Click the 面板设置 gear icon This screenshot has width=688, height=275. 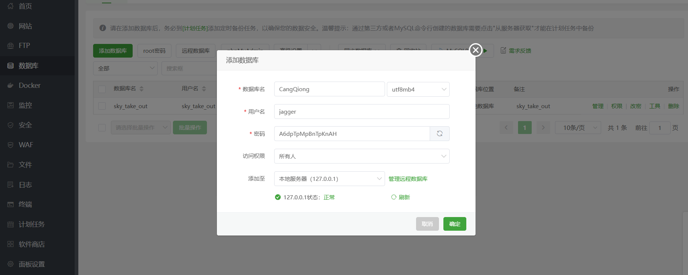(10, 264)
